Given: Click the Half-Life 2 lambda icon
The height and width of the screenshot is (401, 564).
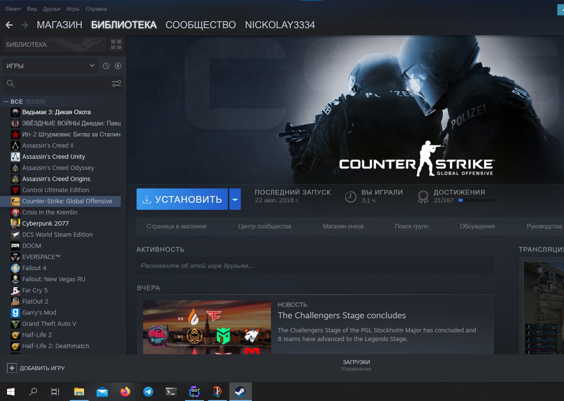Looking at the screenshot, I should [x=15, y=335].
